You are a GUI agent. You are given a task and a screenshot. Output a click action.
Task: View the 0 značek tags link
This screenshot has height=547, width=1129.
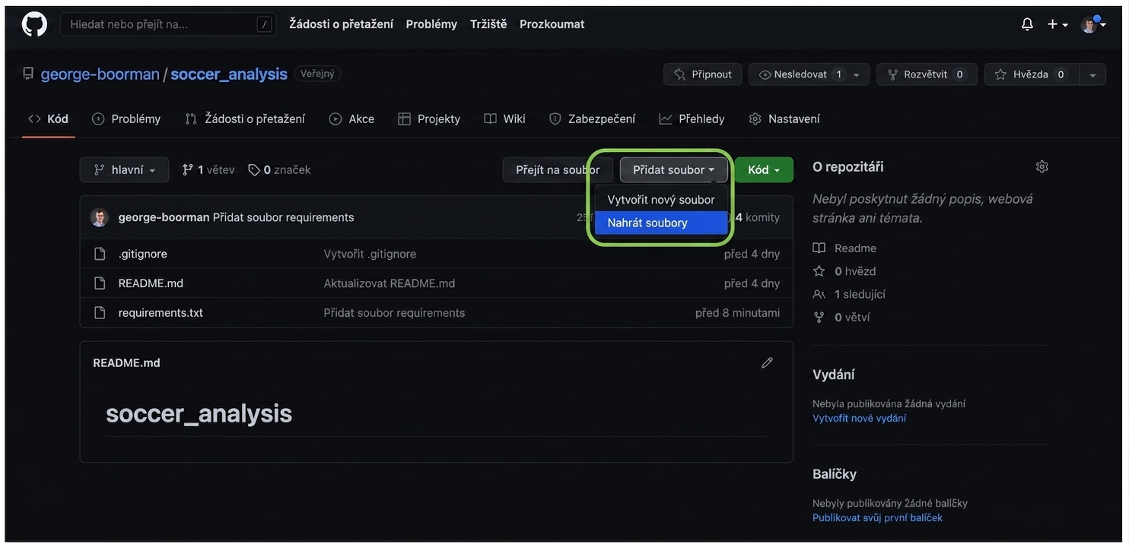(279, 170)
